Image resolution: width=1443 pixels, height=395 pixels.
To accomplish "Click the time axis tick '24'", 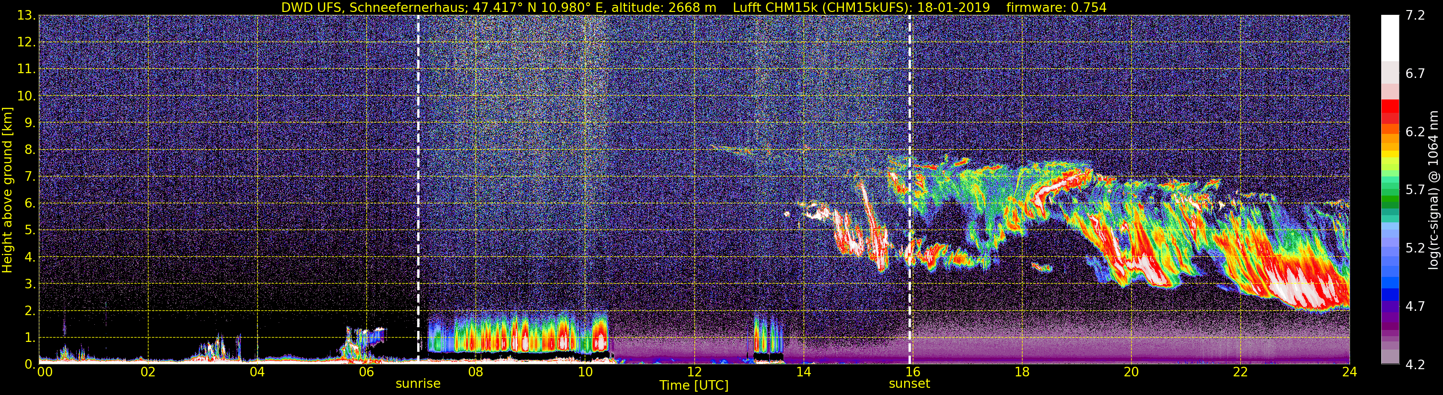I will tap(1350, 373).
